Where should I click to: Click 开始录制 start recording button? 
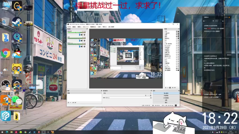(x=166, y=96)
